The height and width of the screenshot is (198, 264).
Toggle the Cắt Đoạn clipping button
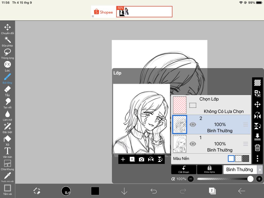(184, 169)
